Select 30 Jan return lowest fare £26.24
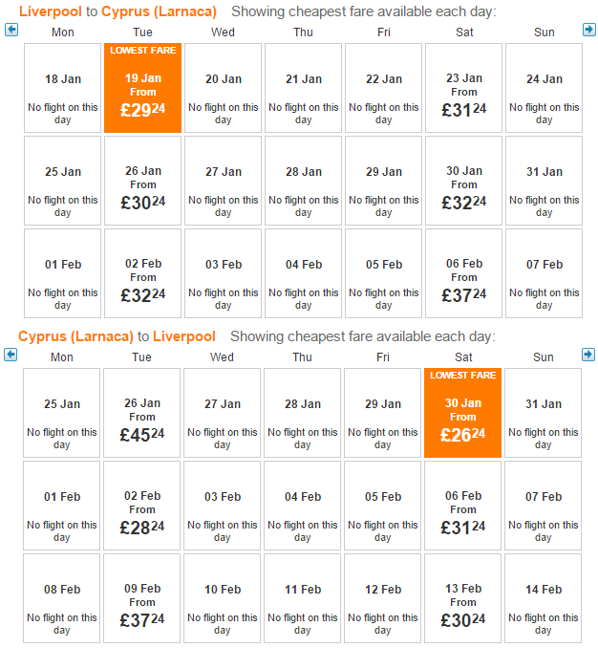 (463, 413)
